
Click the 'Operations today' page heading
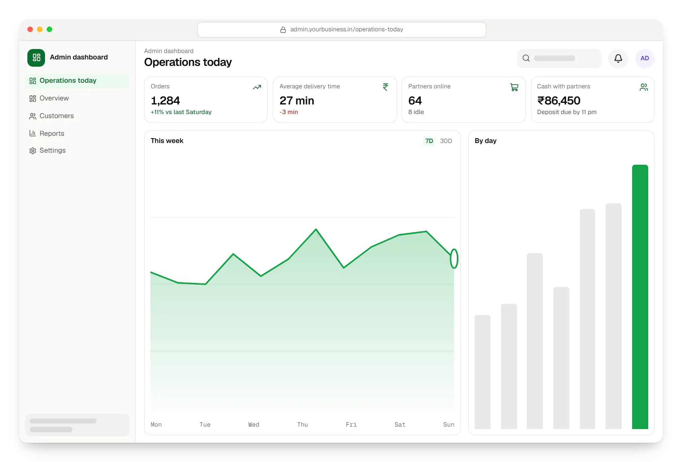[188, 62]
